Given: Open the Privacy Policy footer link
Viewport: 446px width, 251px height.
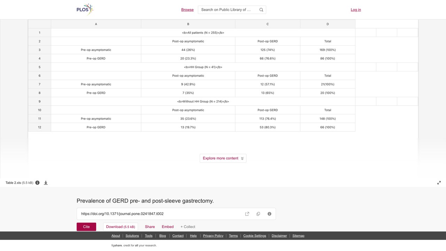Looking at the screenshot, I should [x=213, y=236].
